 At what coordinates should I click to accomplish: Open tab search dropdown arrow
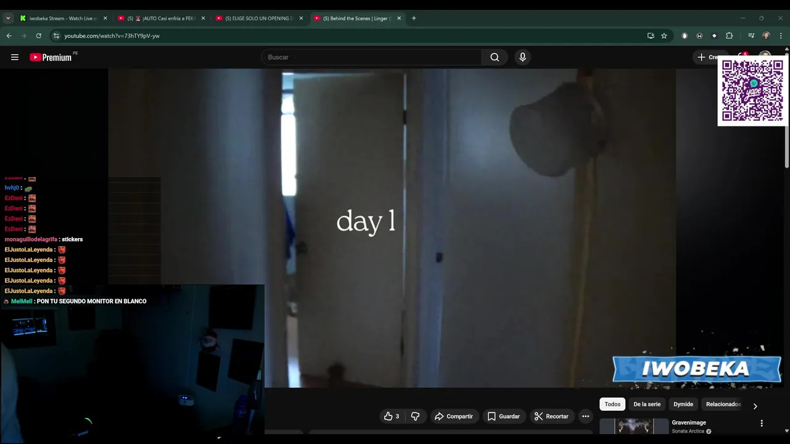[x=8, y=18]
